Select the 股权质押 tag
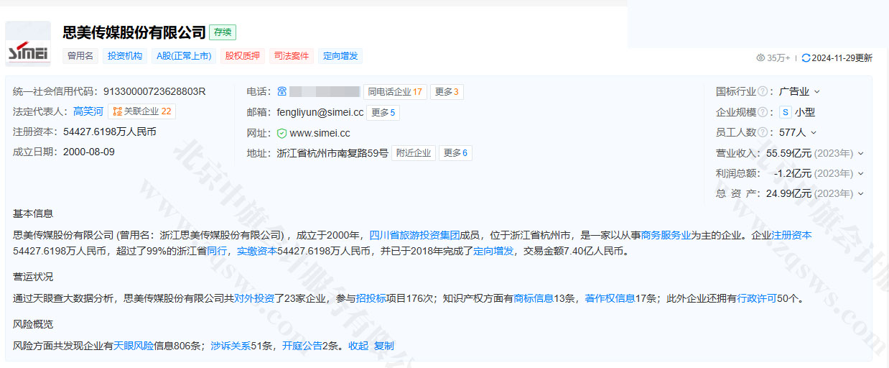This screenshot has height=368, width=889. [243, 56]
